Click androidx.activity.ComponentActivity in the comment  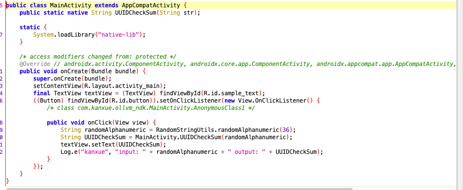pyautogui.click(x=124, y=64)
